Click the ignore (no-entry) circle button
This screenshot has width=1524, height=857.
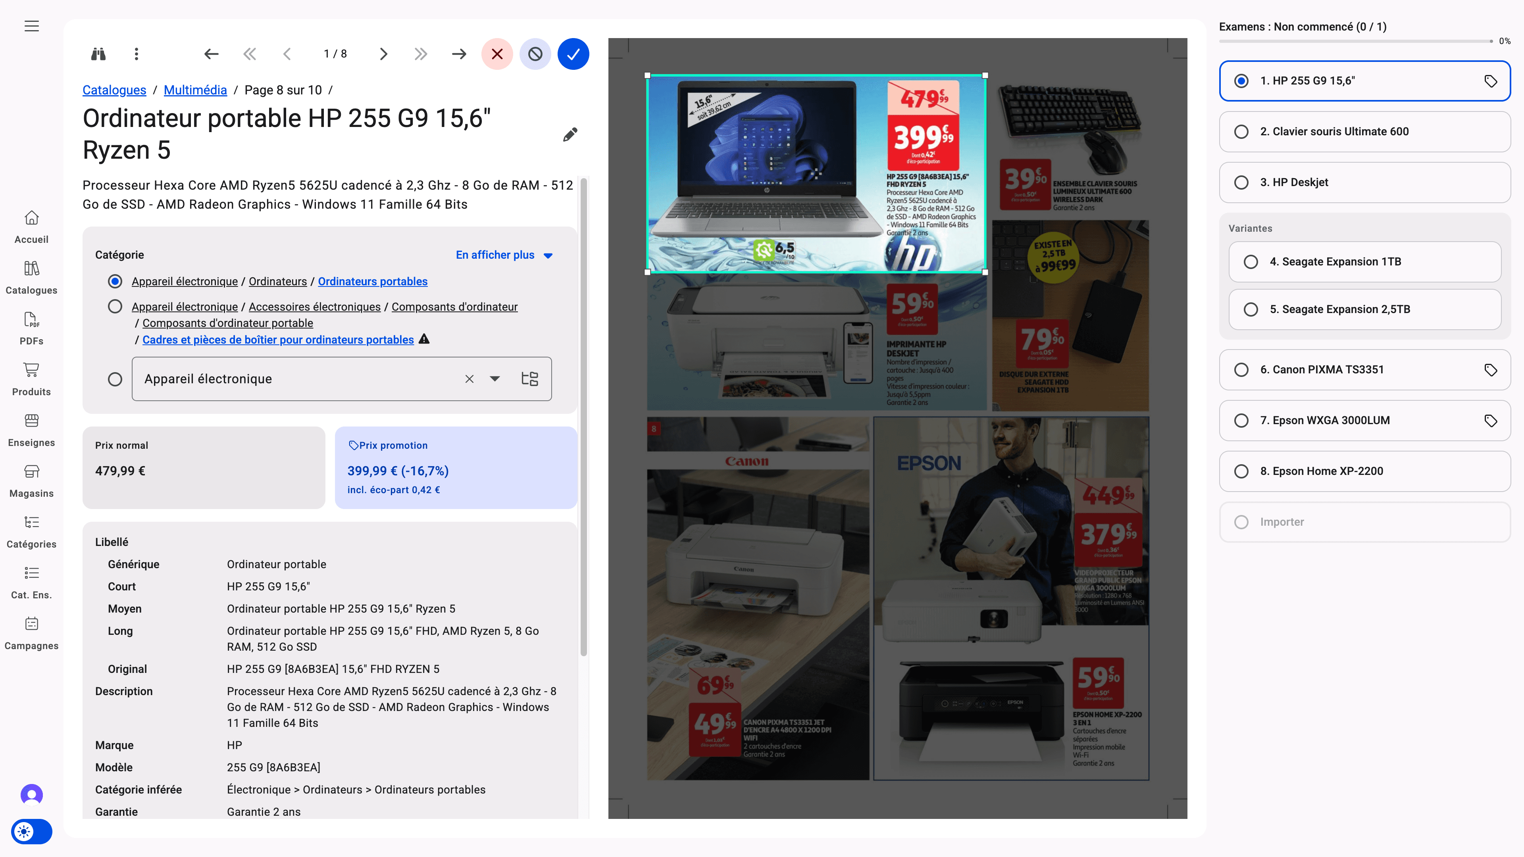[x=535, y=54]
